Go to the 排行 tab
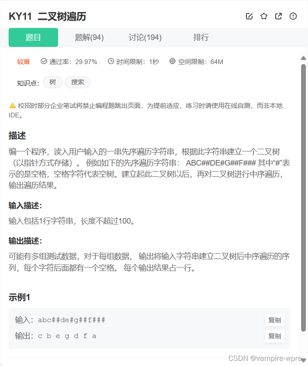 (x=201, y=37)
